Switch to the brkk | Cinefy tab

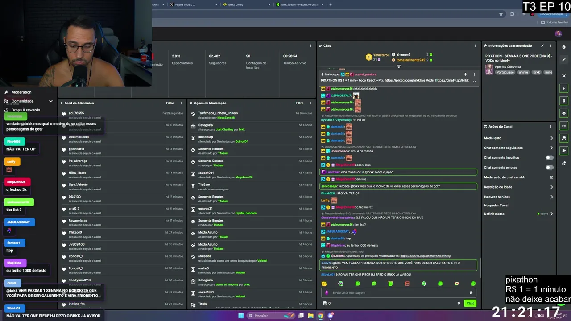[x=246, y=4]
